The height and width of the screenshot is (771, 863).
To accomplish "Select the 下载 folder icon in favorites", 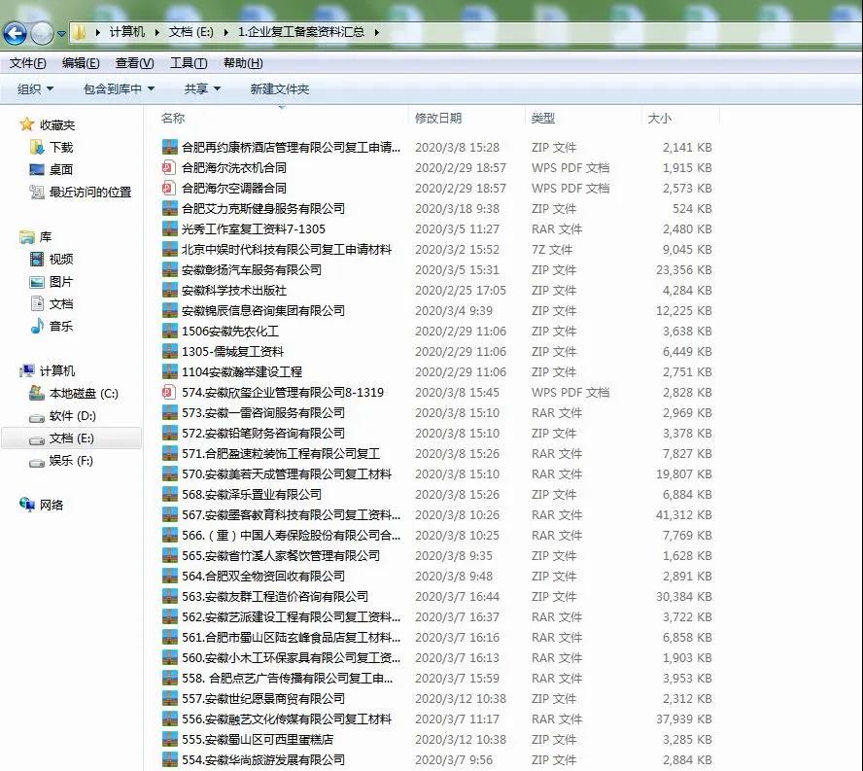I will 37,148.
